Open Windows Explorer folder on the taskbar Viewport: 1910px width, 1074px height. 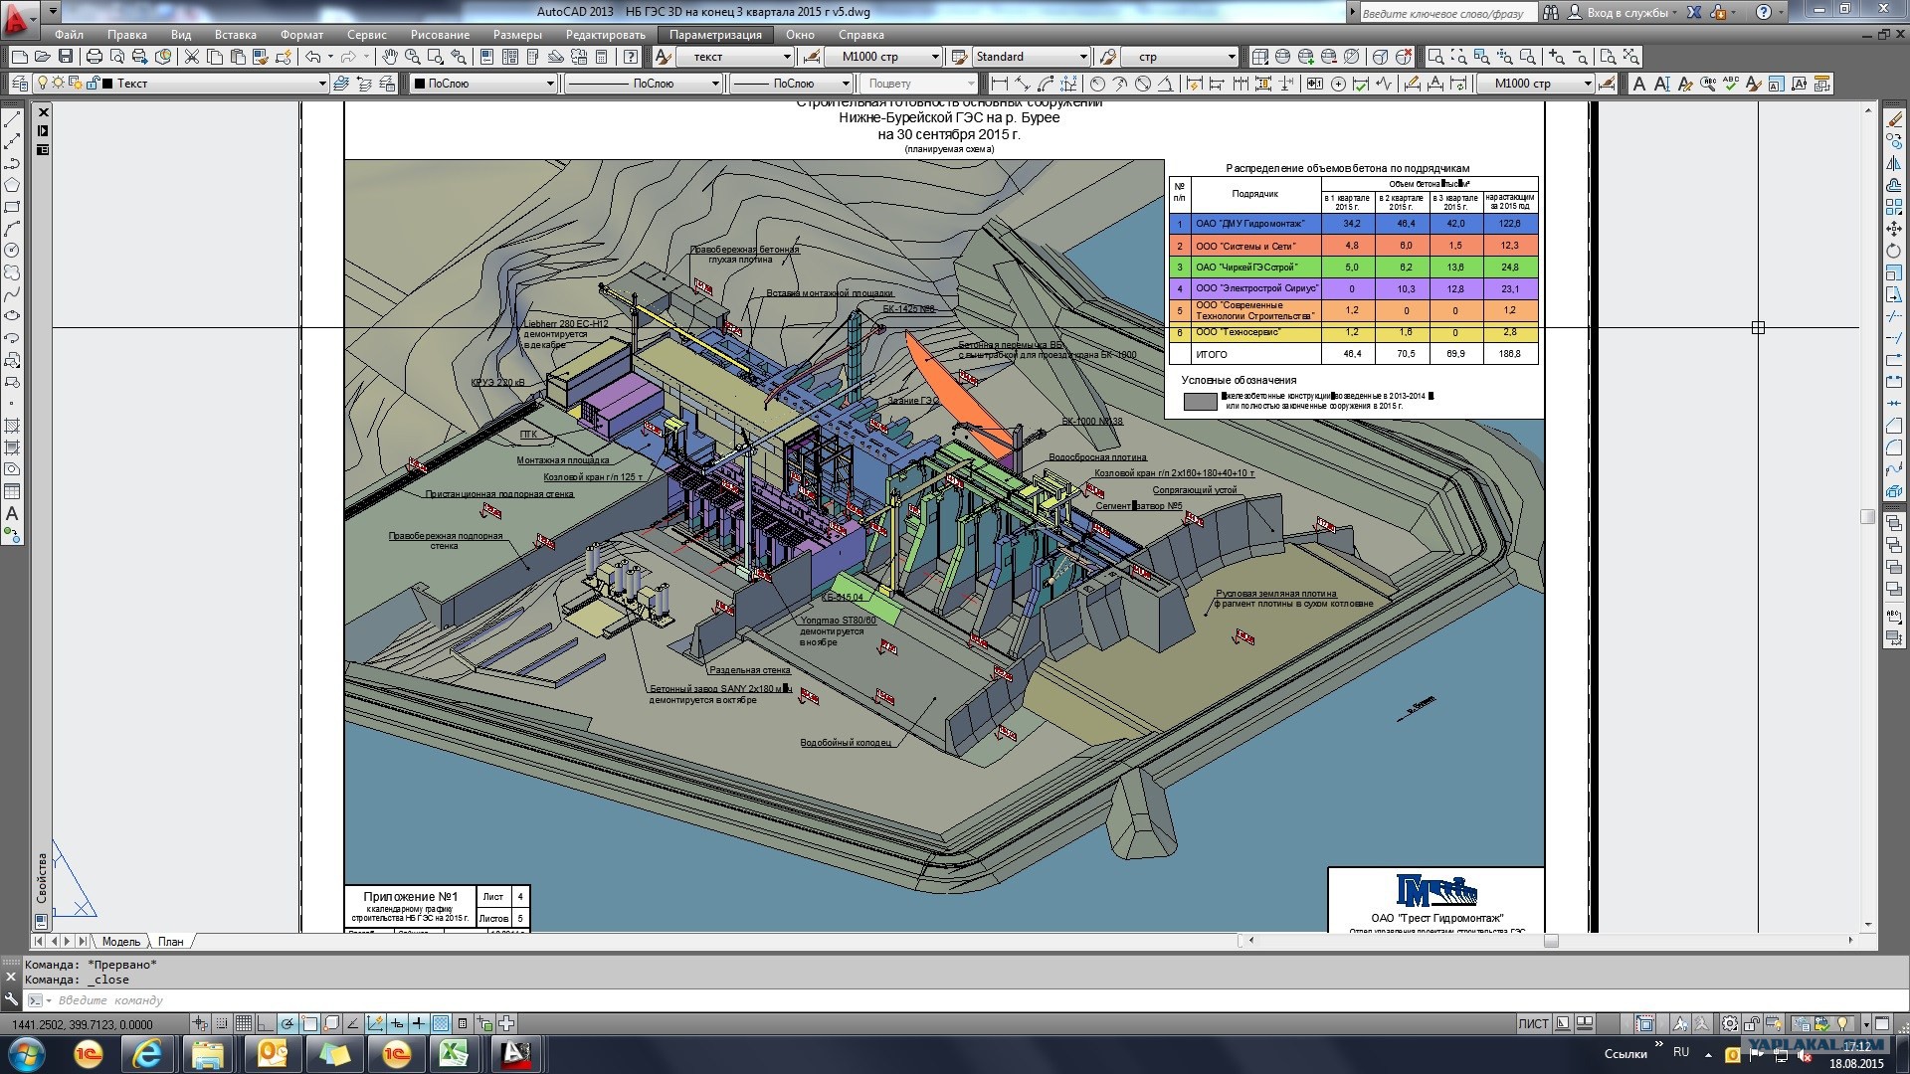click(x=209, y=1054)
